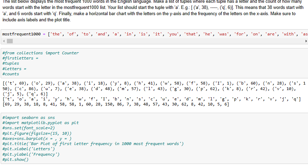Click the left arrow of horizontal scrollbar

pyautogui.click(x=4, y=41)
